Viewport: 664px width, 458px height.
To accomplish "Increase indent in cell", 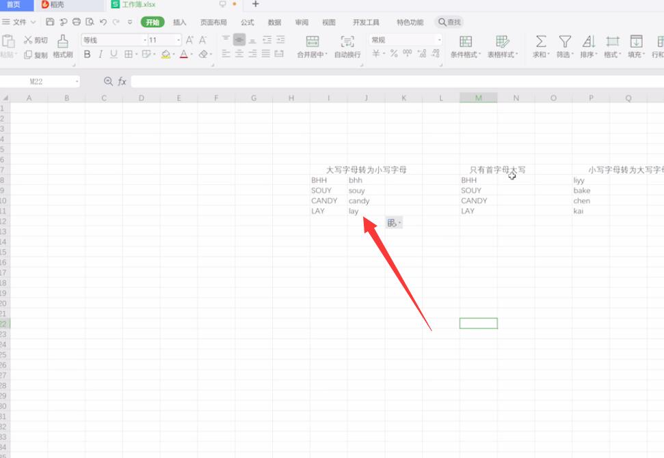I will pos(280,40).
